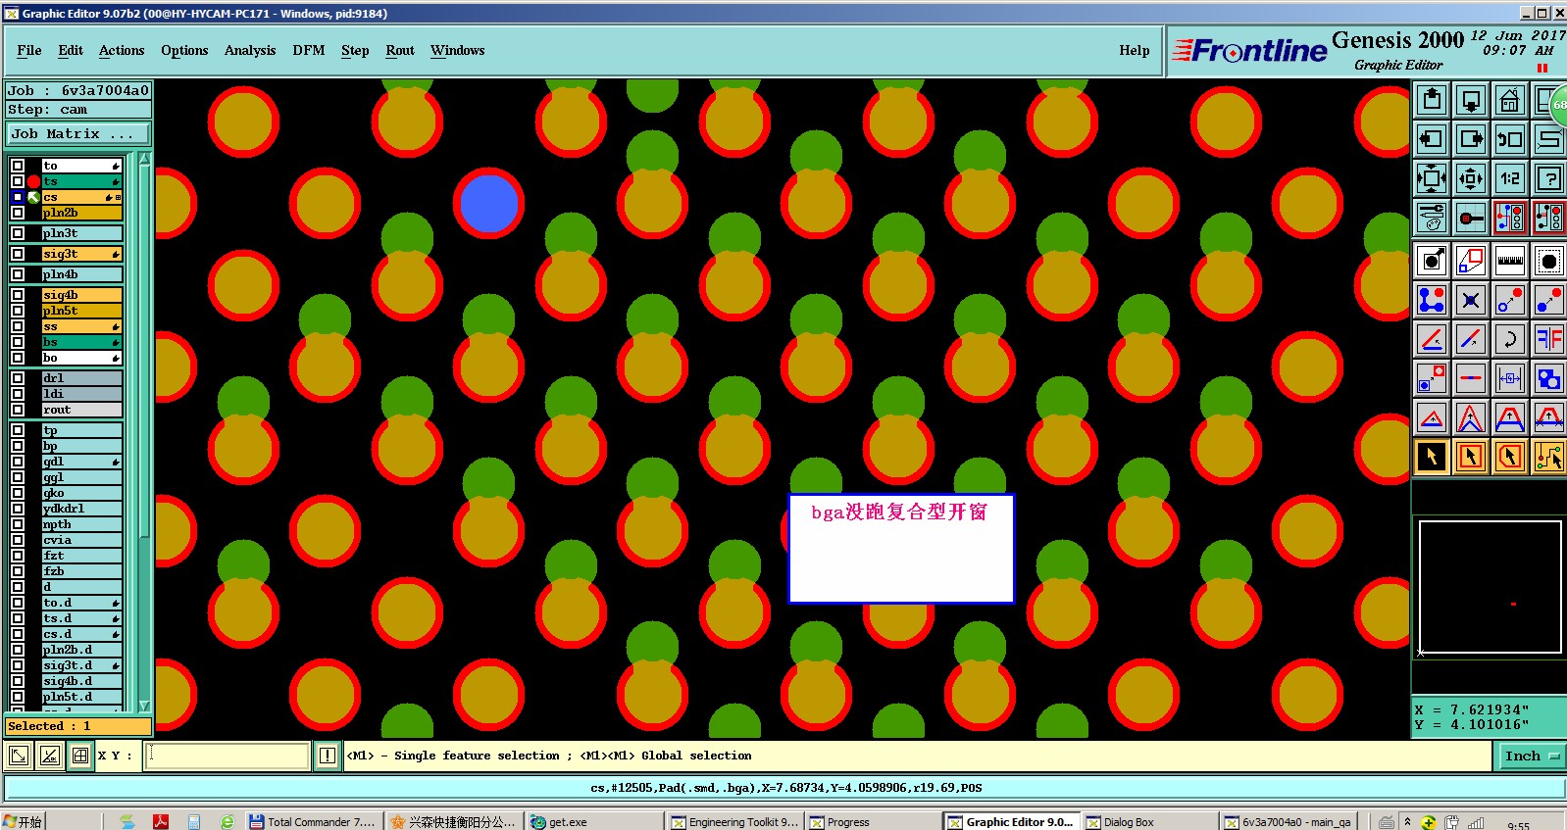Toggle display of layer pln2b
The height and width of the screenshot is (830, 1567).
[x=18, y=213]
